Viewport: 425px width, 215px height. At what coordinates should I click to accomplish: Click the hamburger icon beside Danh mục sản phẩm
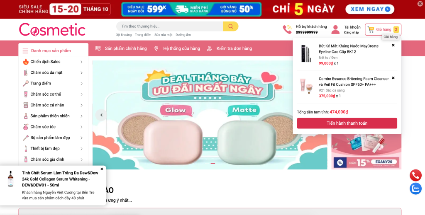point(25,51)
